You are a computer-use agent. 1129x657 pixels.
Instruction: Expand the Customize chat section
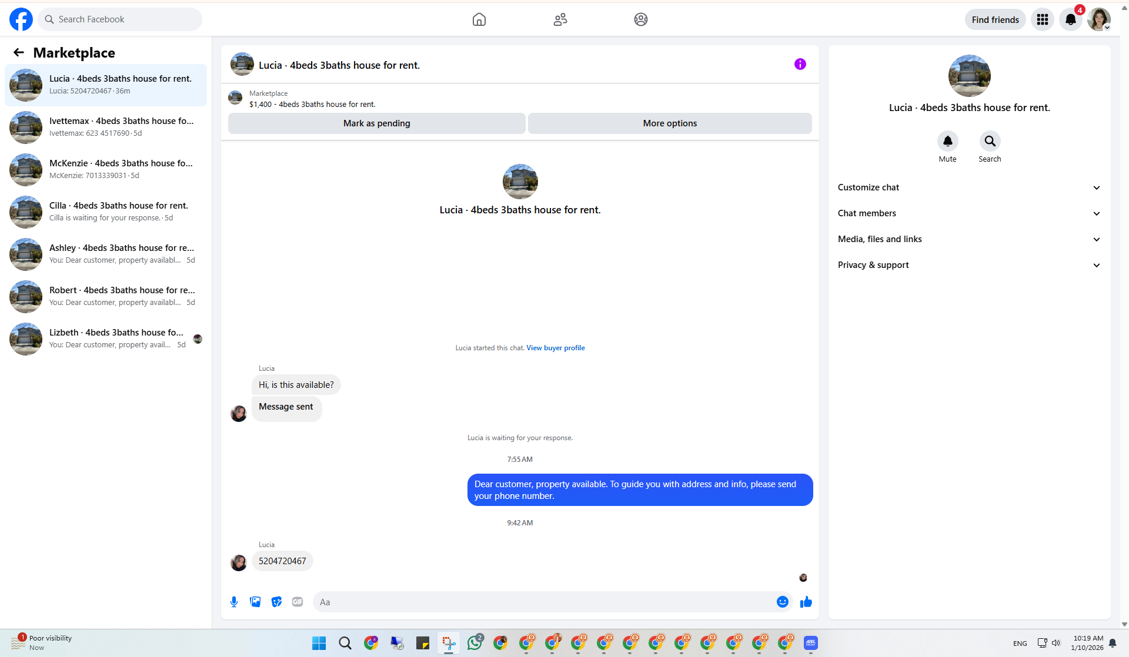(x=969, y=187)
